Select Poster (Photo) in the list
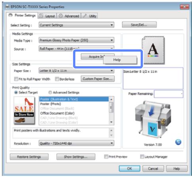192x177 pixels. click(x=74, y=104)
